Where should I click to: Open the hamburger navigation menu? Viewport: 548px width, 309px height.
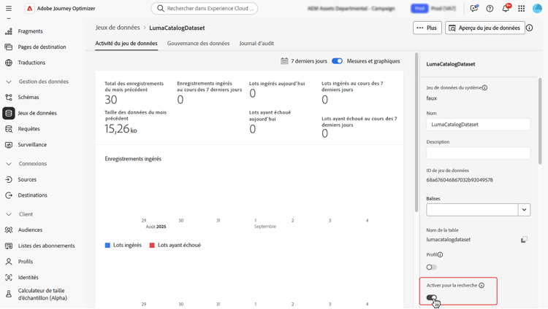point(9,8)
